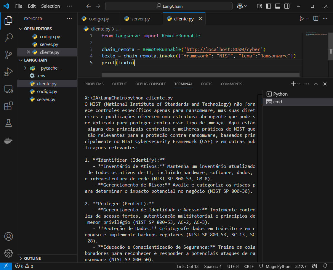Open the .env file in explorer
The height and width of the screenshot is (270, 333).
tap(47, 76)
